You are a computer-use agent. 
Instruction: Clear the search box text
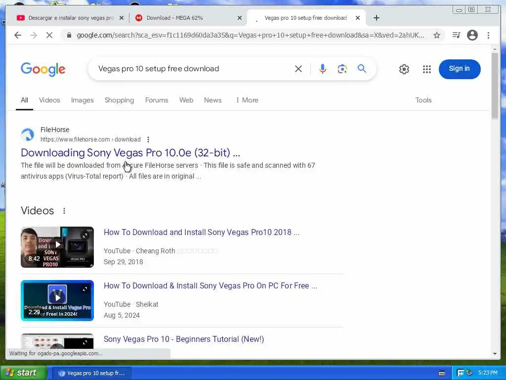298,68
